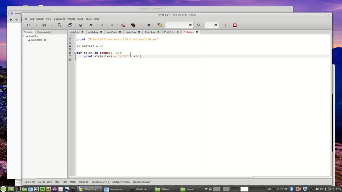Quit Geany using the red toolbar button
This screenshot has height=192, width=342.
click(235, 25)
